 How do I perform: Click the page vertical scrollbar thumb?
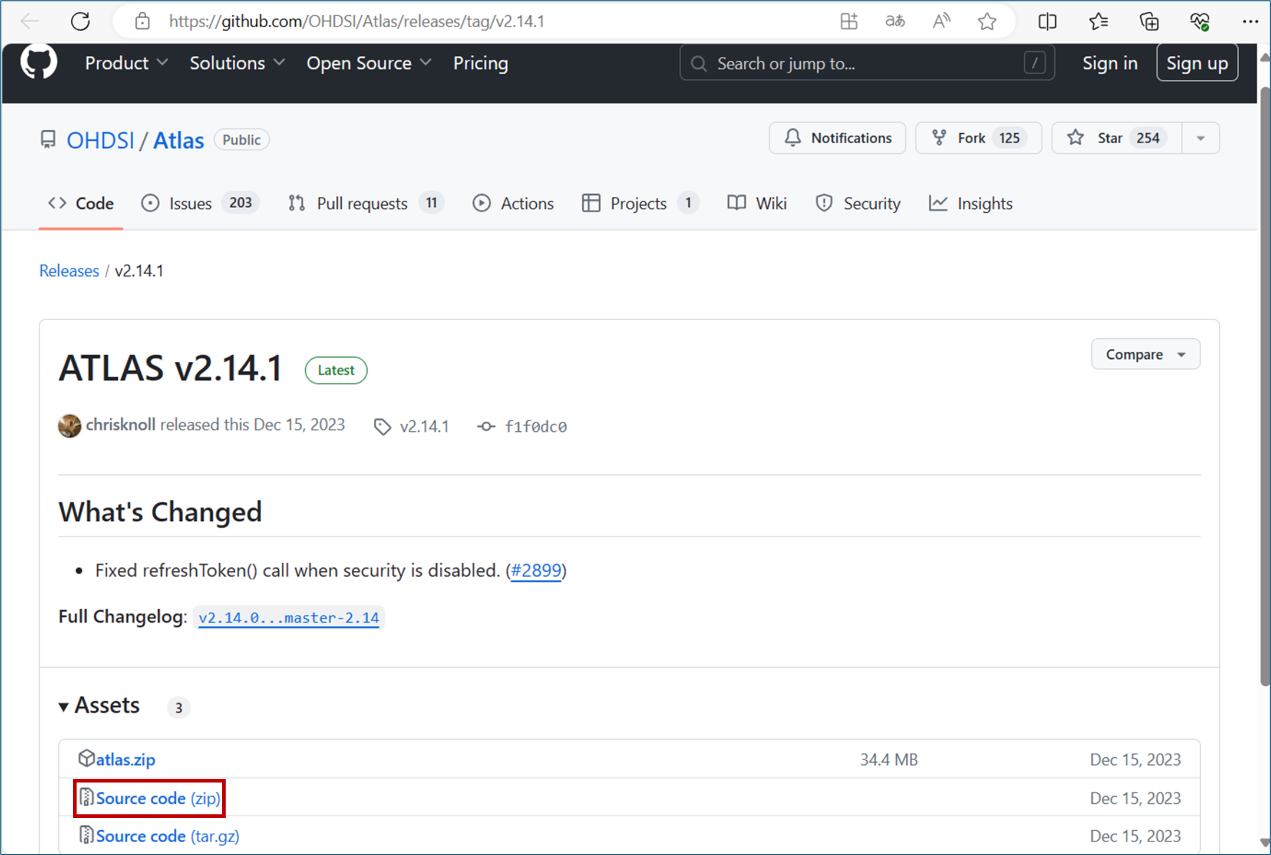(x=1265, y=387)
